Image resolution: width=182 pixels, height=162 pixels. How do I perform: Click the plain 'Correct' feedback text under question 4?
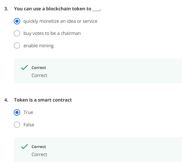[39, 155]
